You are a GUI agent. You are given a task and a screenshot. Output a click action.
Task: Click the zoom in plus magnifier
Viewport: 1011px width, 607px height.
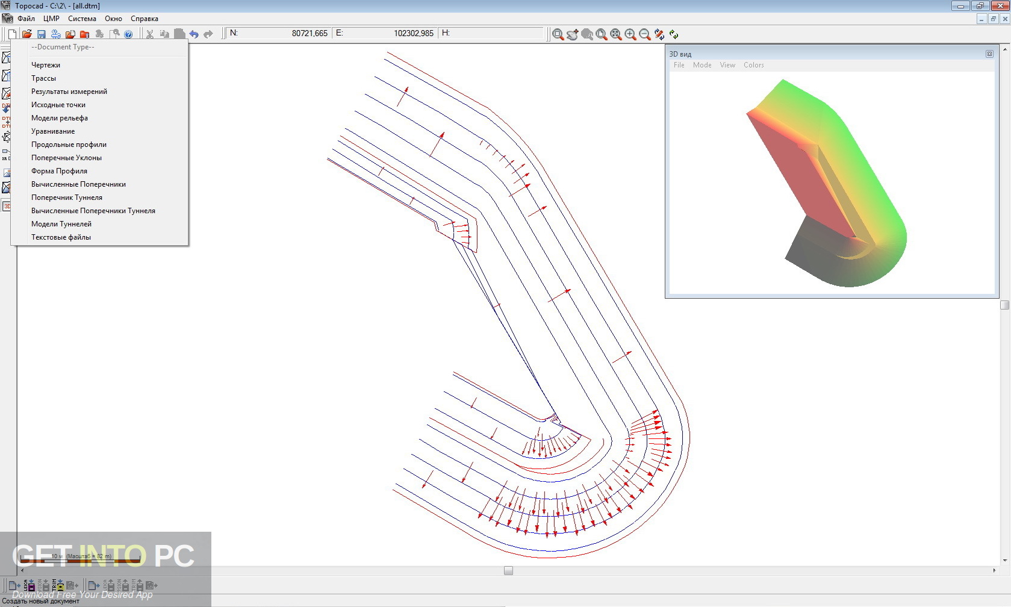630,34
